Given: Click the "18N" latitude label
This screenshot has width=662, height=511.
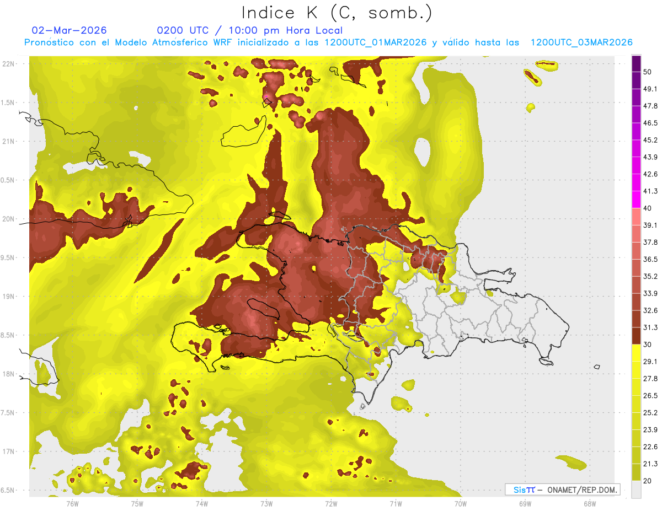Looking at the screenshot, I should 8,374.
